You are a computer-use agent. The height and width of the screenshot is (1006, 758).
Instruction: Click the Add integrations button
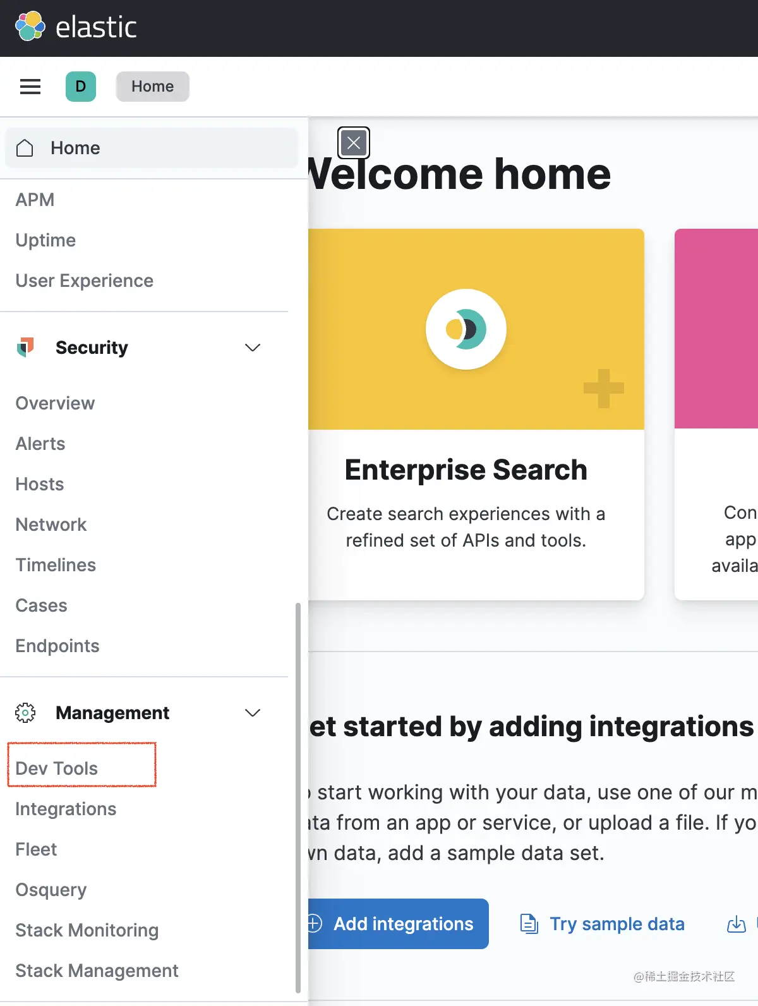coord(398,924)
